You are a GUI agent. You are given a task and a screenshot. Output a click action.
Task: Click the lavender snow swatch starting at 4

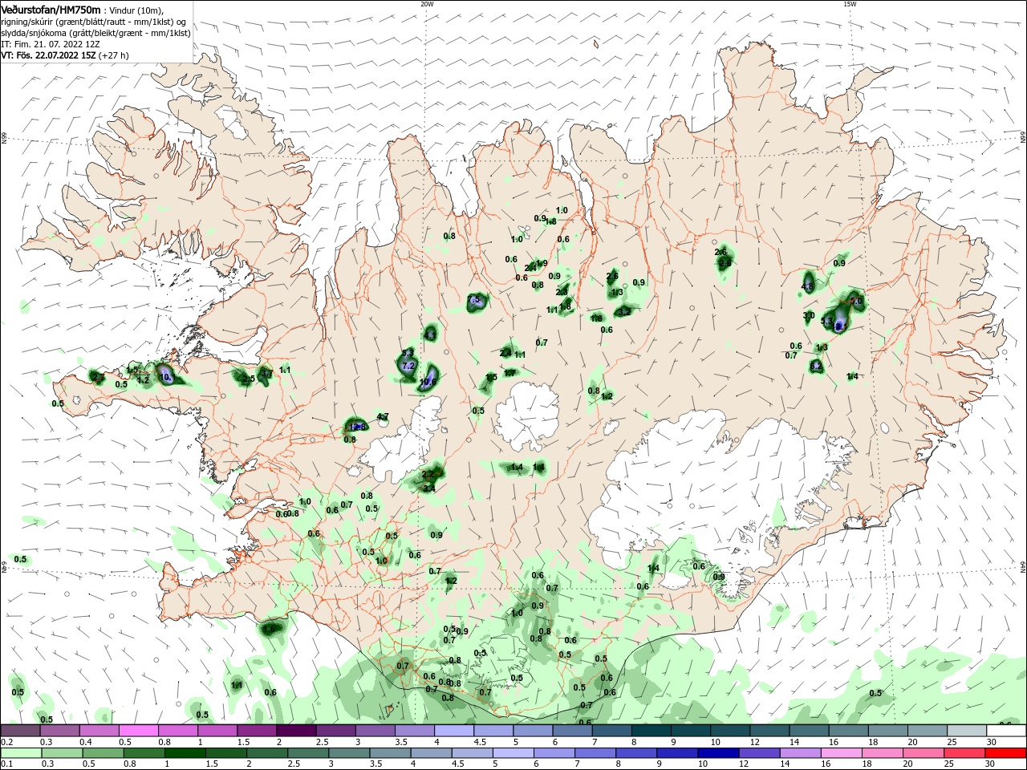pyautogui.click(x=454, y=731)
